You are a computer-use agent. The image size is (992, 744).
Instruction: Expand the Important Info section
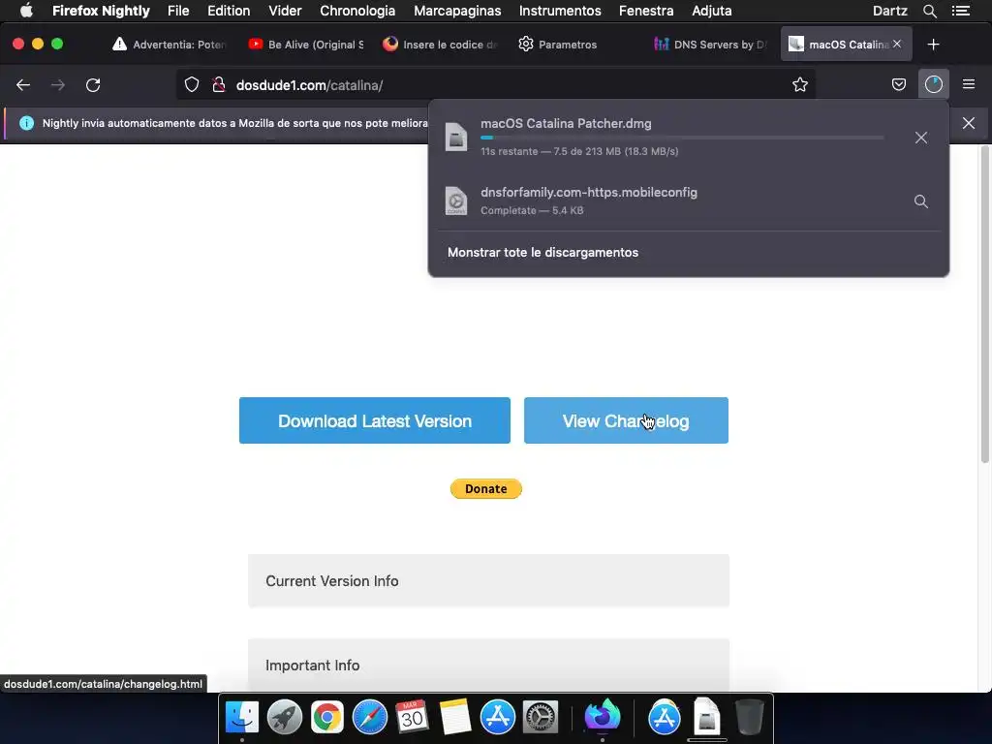pos(488,665)
